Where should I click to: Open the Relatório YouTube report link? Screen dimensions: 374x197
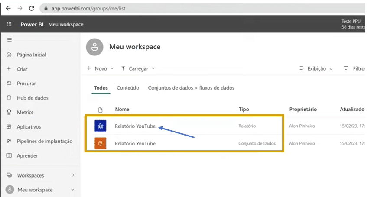click(x=135, y=126)
